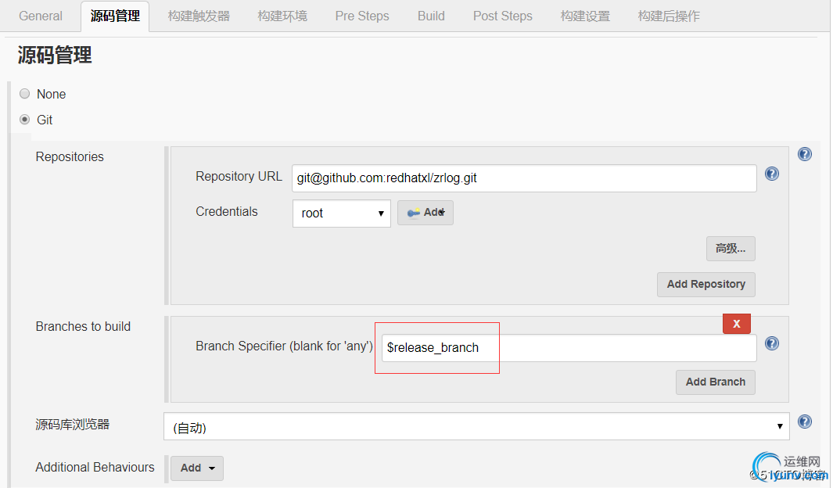Click the Credentials label
833x488 pixels.
tap(226, 211)
